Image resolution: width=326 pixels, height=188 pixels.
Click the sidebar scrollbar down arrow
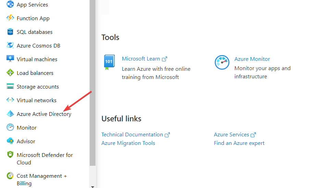click(x=93, y=187)
